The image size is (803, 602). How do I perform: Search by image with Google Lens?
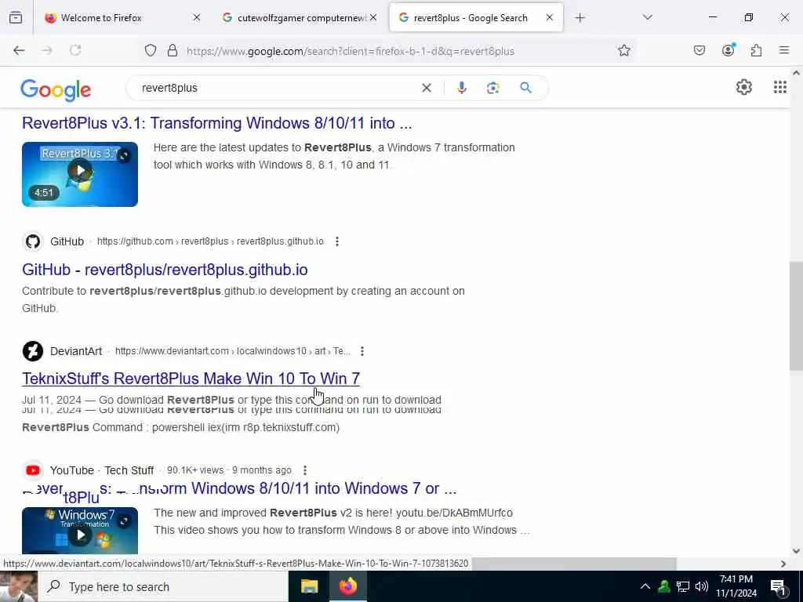click(492, 88)
